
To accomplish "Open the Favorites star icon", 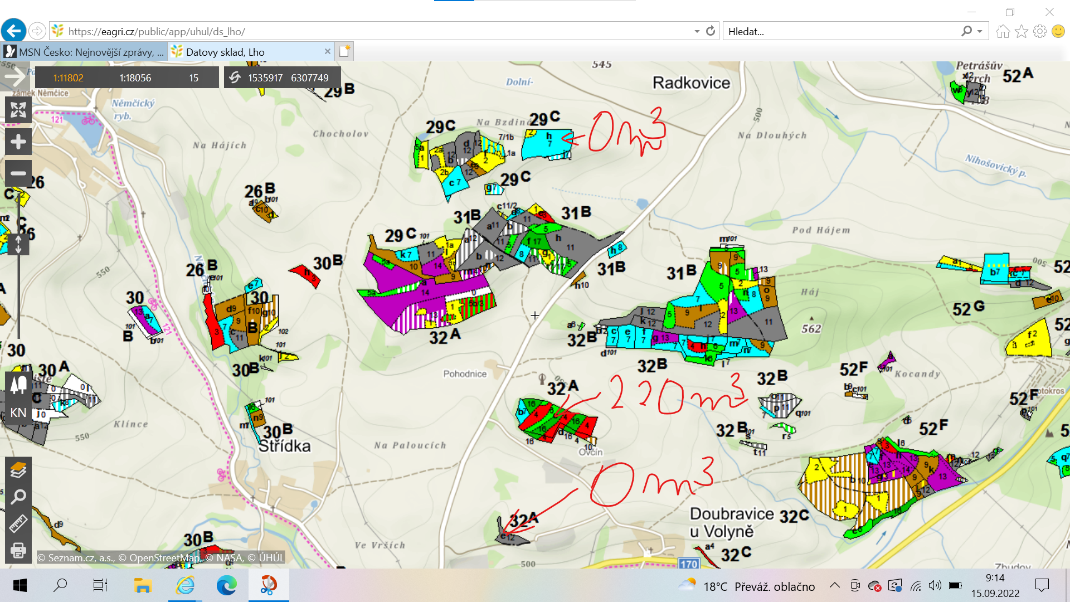I will click(1022, 31).
